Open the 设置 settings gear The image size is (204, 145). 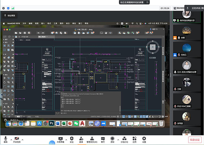pos(144,138)
